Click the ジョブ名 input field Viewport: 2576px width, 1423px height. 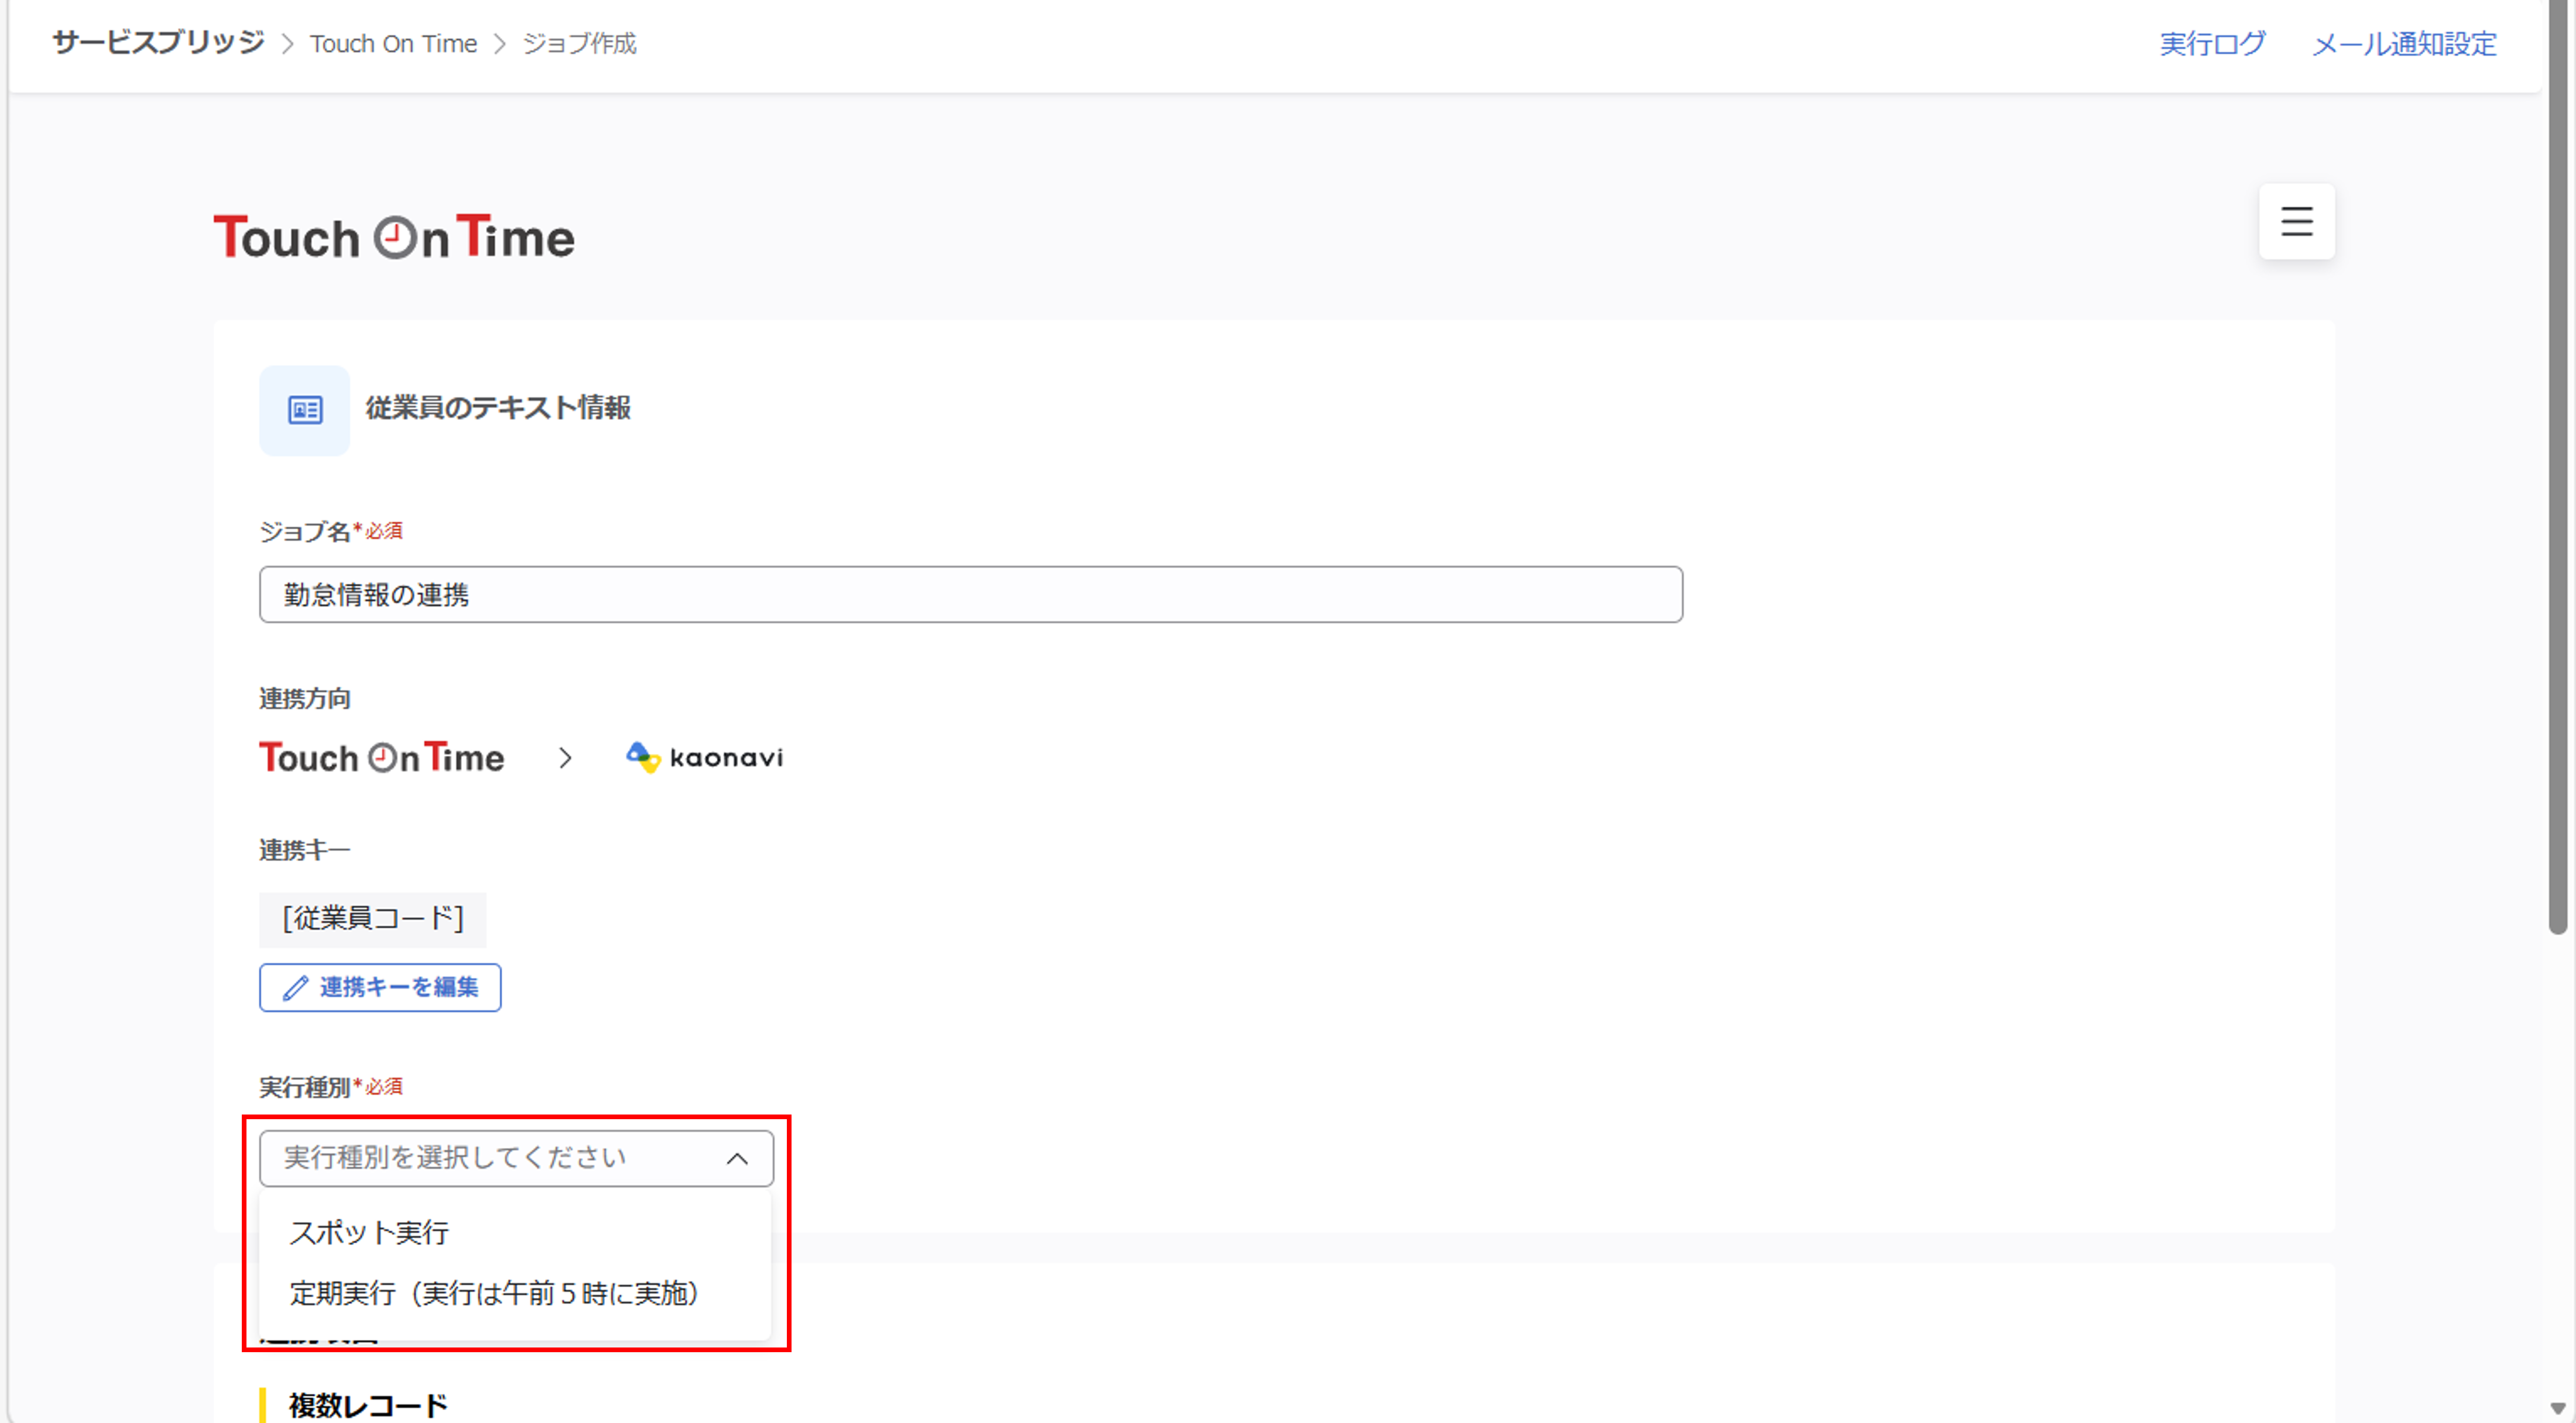click(x=970, y=595)
